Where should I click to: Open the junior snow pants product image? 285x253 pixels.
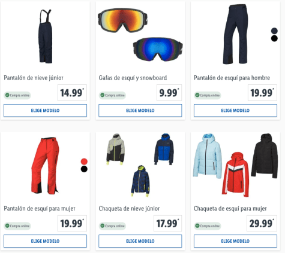[x=46, y=36]
